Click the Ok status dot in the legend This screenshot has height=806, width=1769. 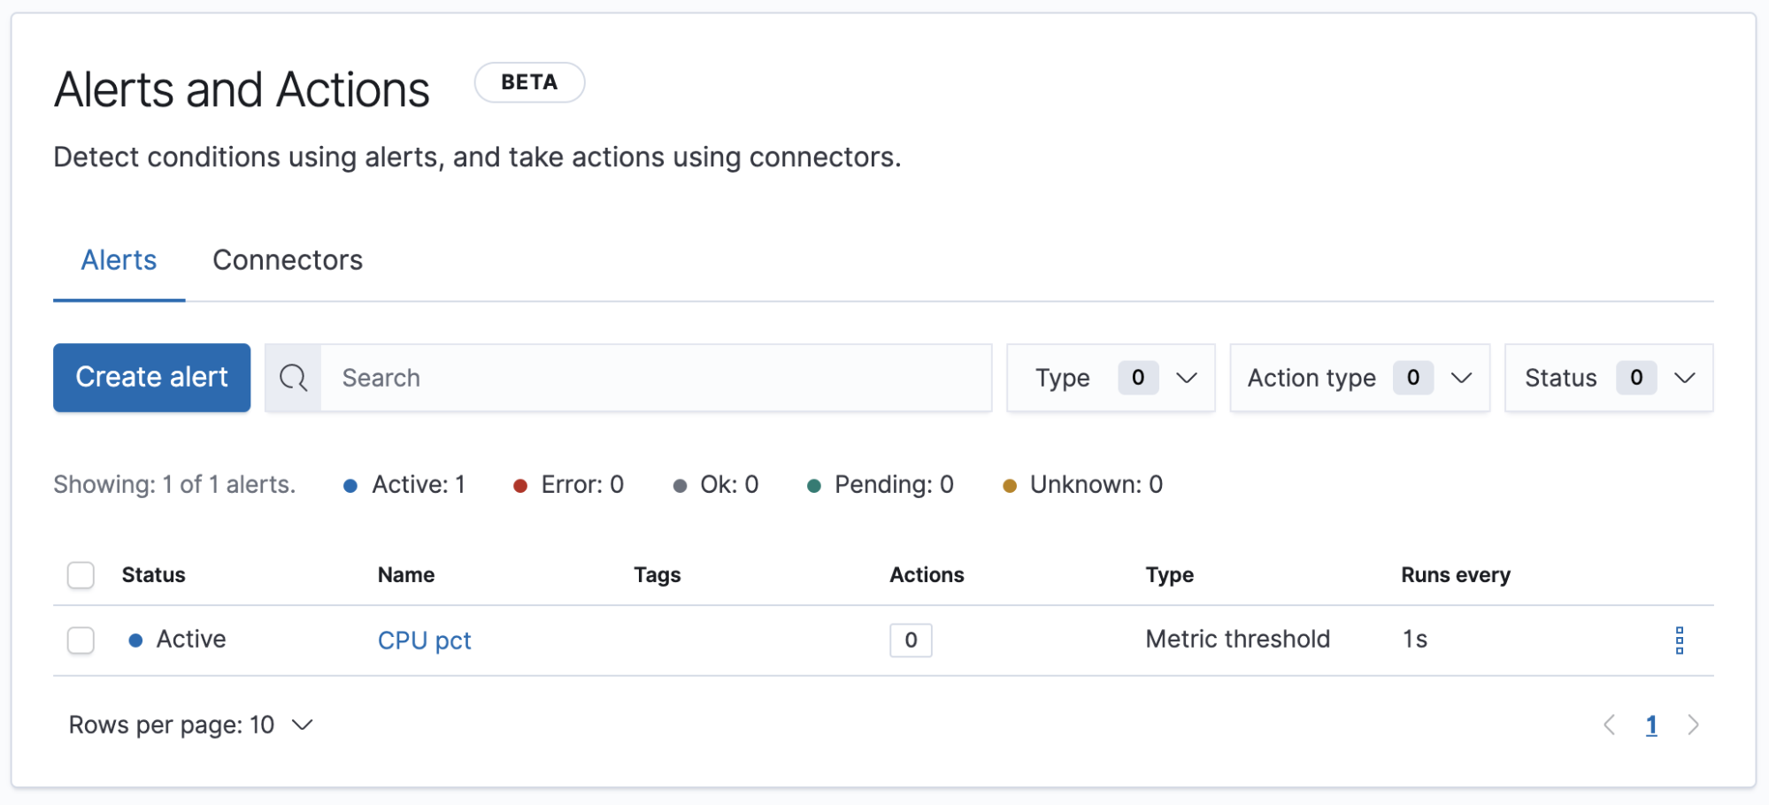pyautogui.click(x=680, y=485)
